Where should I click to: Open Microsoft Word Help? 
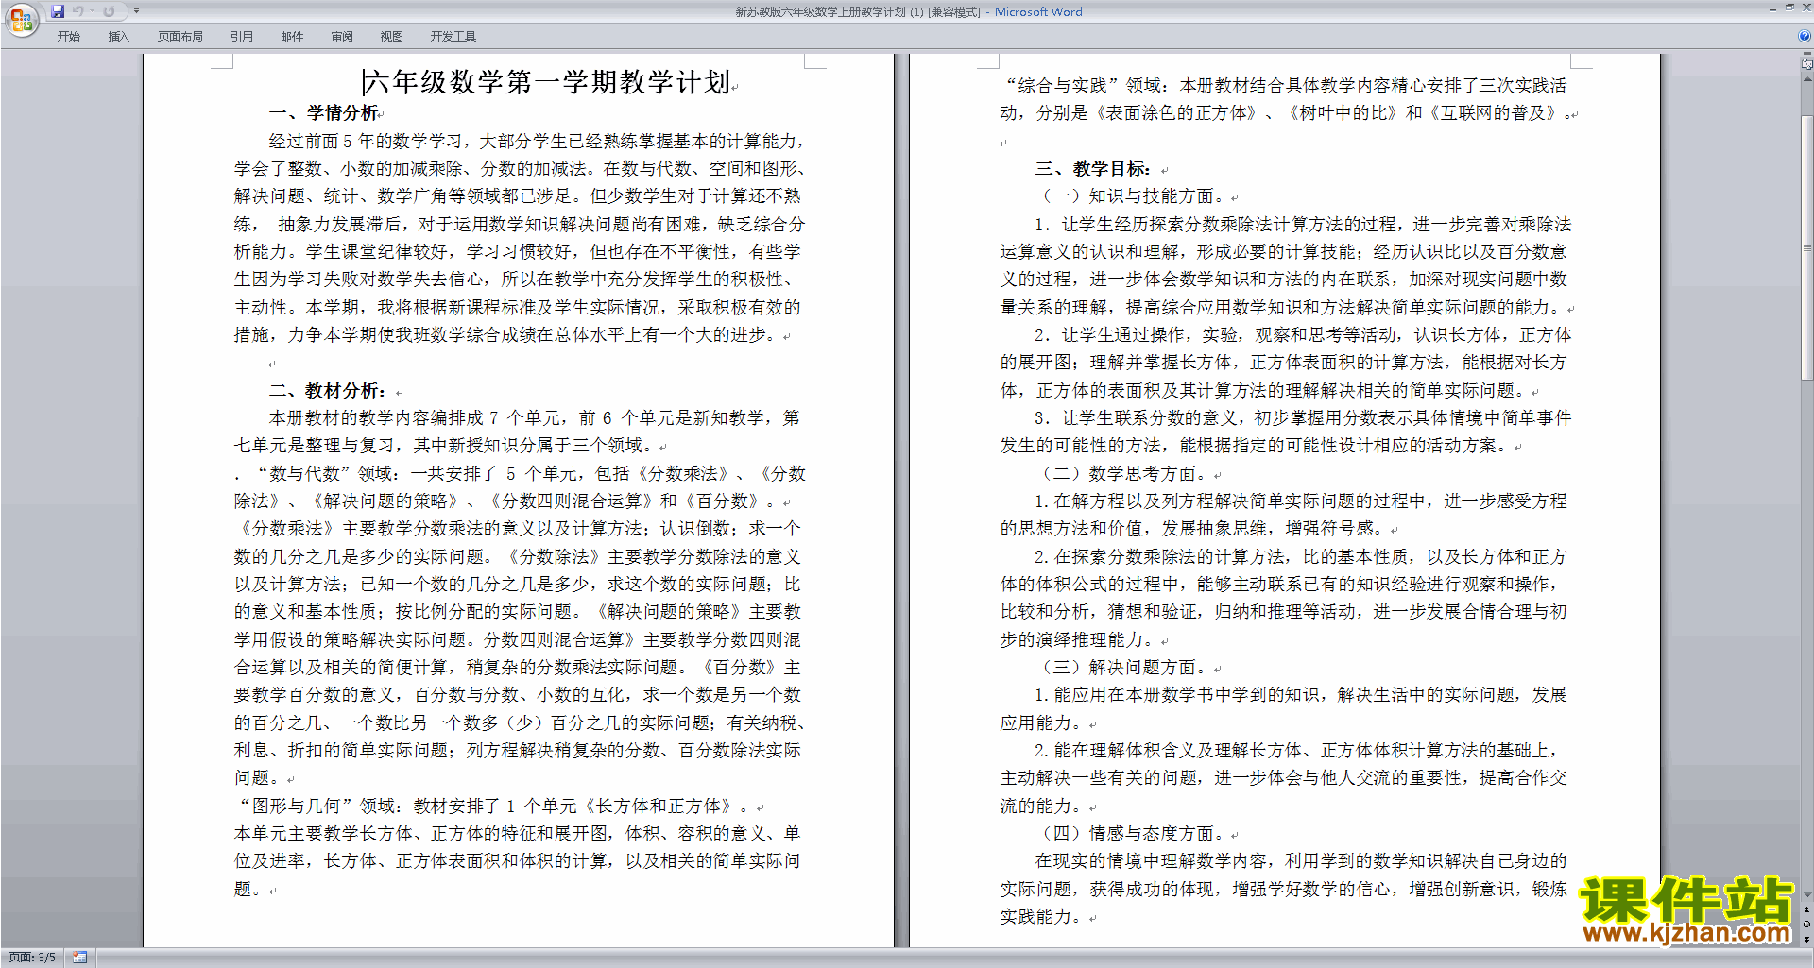click(1805, 36)
